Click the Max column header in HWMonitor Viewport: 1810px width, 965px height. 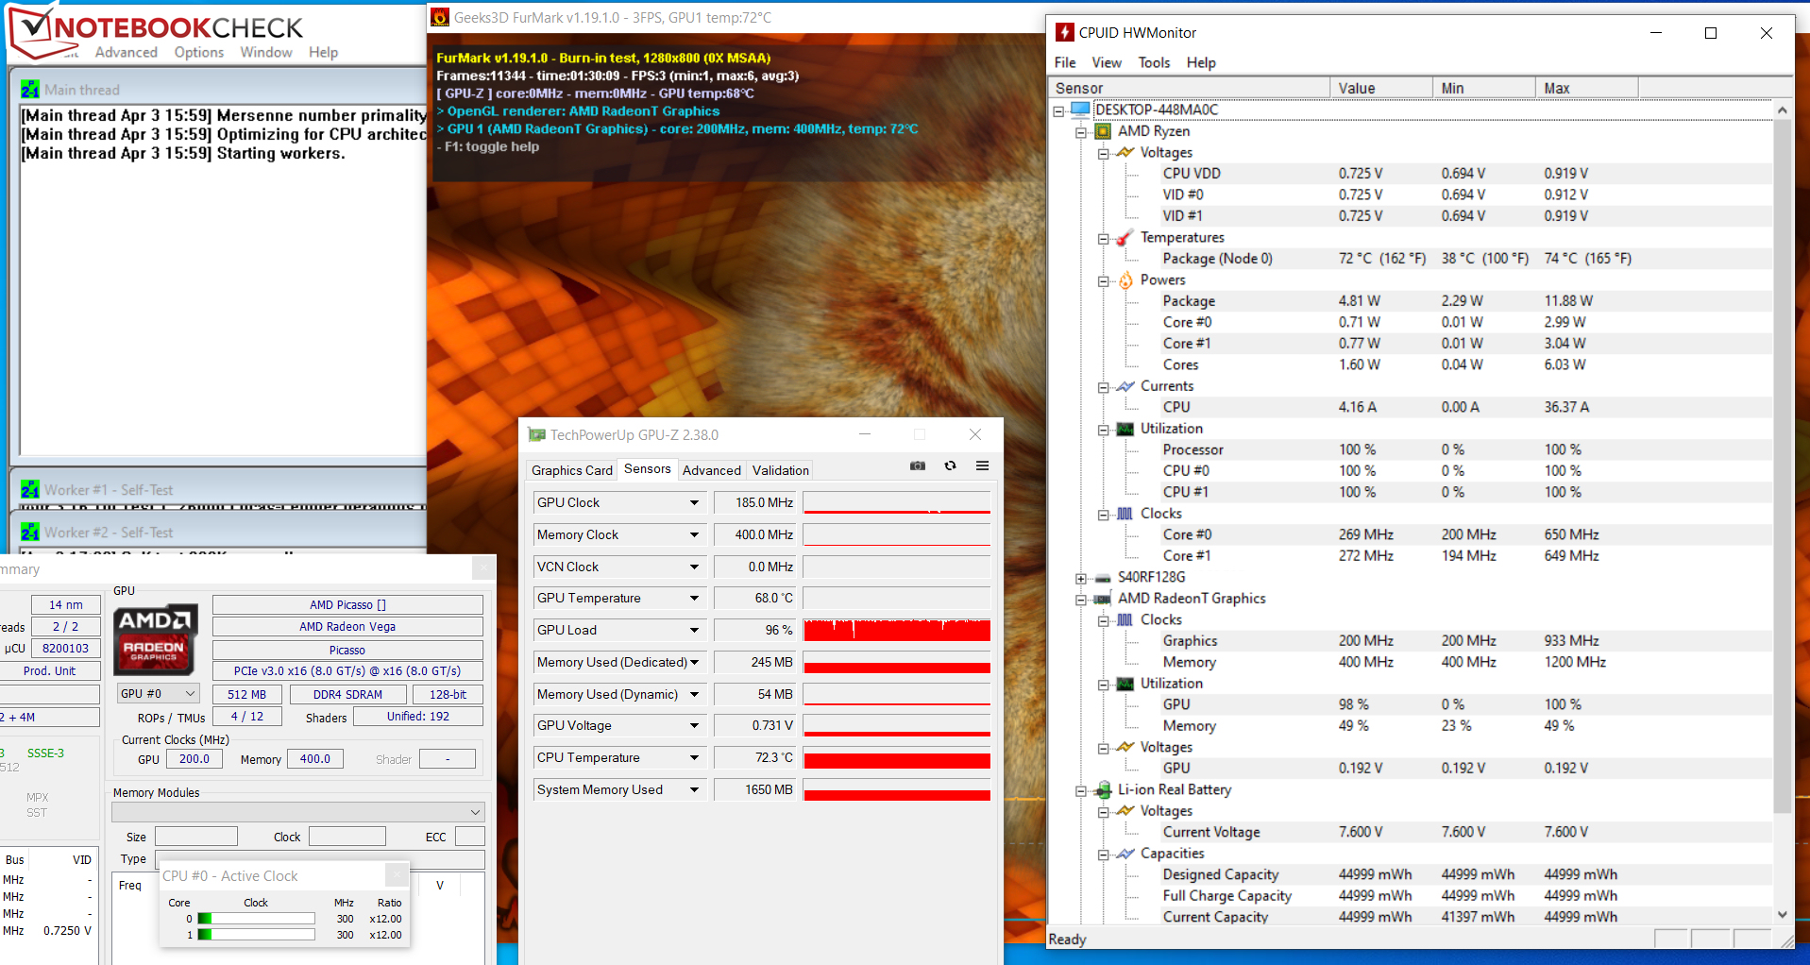(1587, 88)
